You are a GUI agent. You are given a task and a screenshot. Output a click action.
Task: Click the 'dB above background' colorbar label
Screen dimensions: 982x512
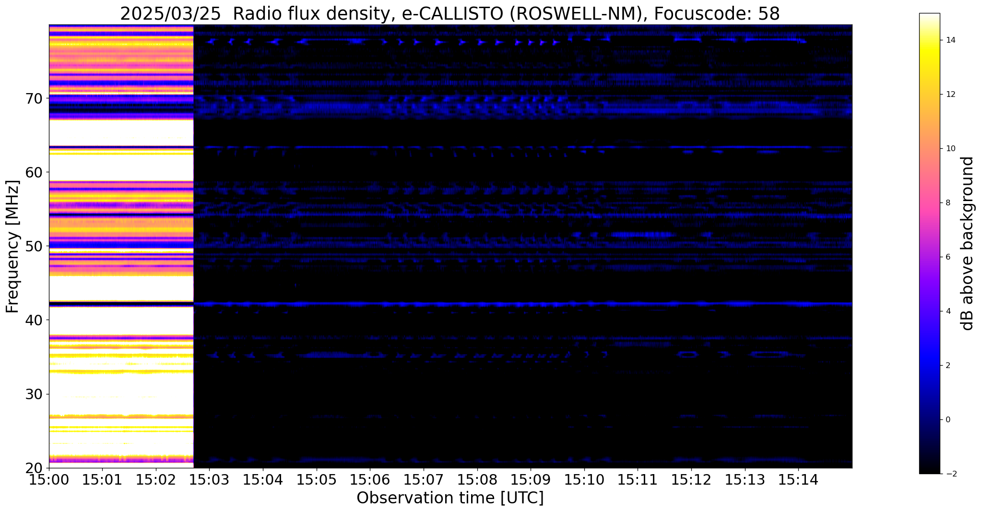[x=968, y=243]
